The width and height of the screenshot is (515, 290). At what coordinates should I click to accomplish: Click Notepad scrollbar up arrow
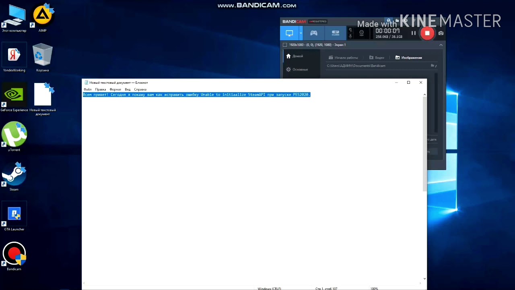(424, 95)
